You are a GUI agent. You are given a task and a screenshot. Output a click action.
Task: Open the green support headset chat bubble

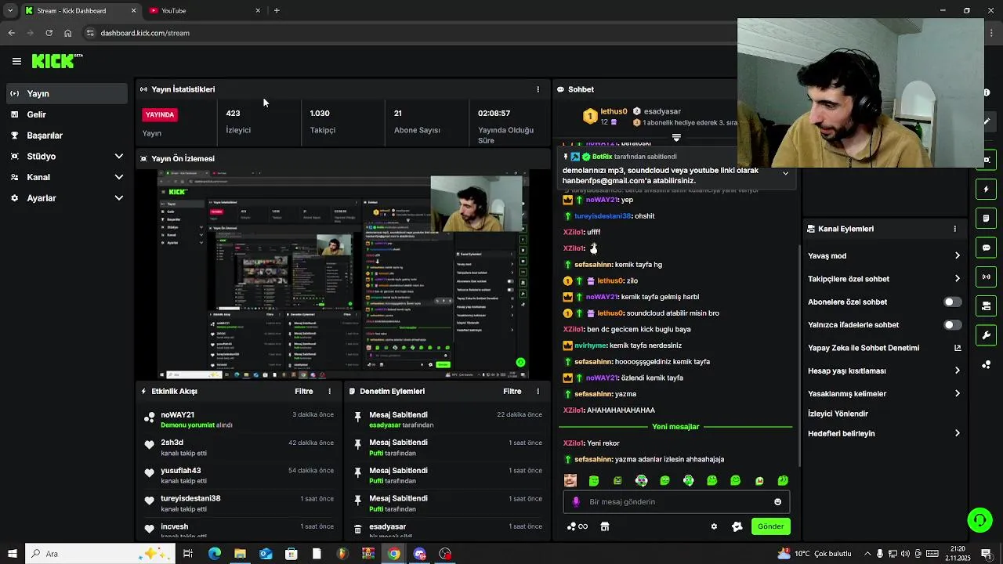[x=979, y=520]
